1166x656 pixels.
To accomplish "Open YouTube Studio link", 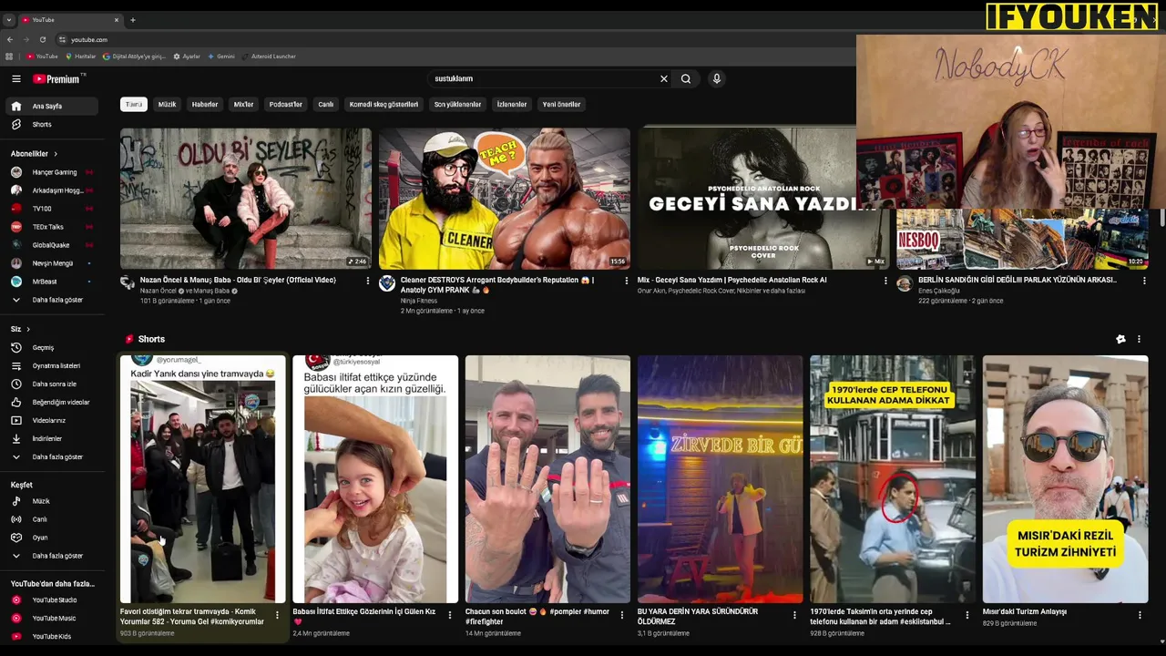I will click(50, 600).
